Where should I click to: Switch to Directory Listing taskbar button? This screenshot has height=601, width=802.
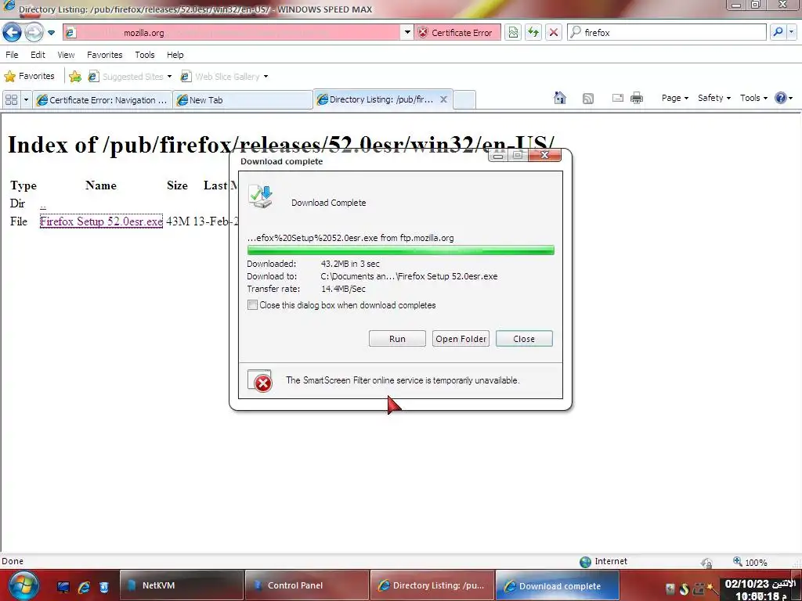432,585
